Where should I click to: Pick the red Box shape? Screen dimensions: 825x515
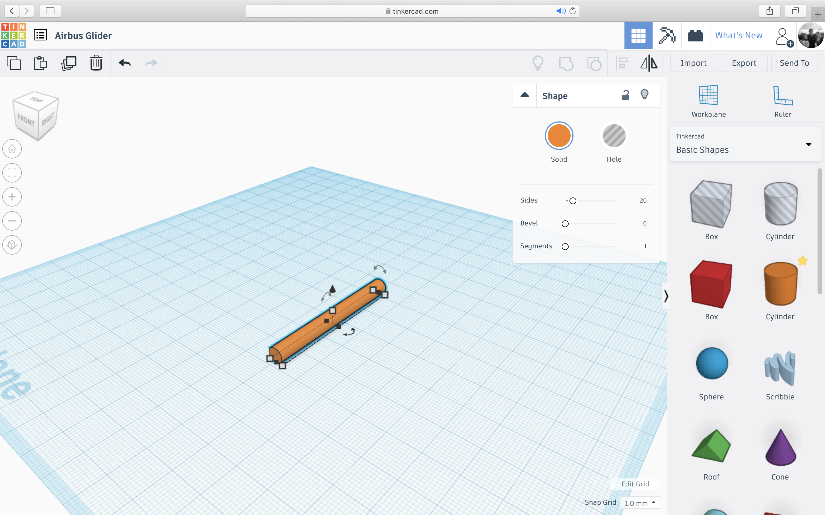pyautogui.click(x=711, y=285)
